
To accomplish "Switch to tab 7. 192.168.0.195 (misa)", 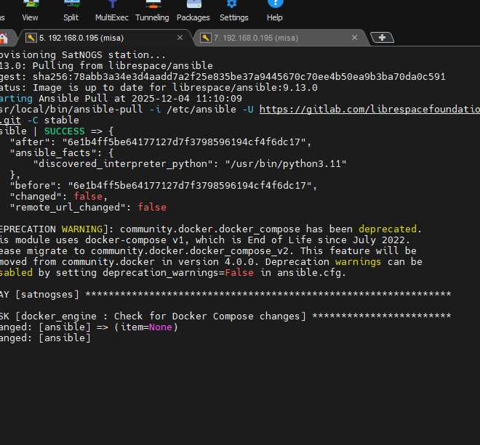I will pyautogui.click(x=276, y=38).
